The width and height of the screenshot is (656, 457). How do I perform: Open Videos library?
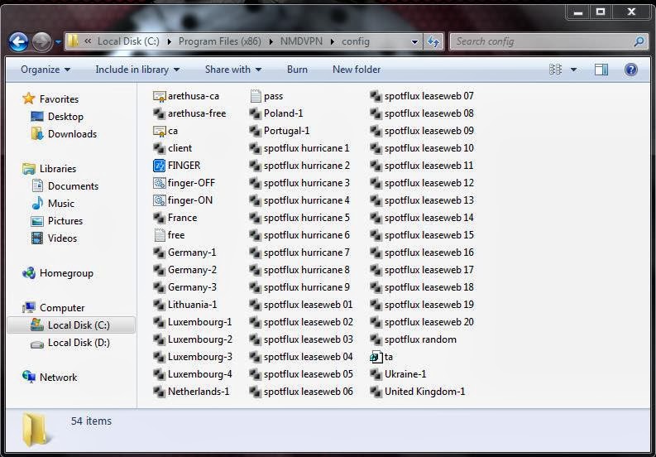click(x=62, y=238)
